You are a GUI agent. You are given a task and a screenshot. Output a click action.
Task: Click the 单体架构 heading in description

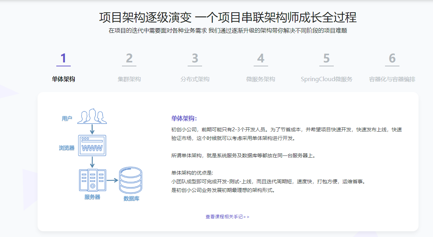point(184,118)
